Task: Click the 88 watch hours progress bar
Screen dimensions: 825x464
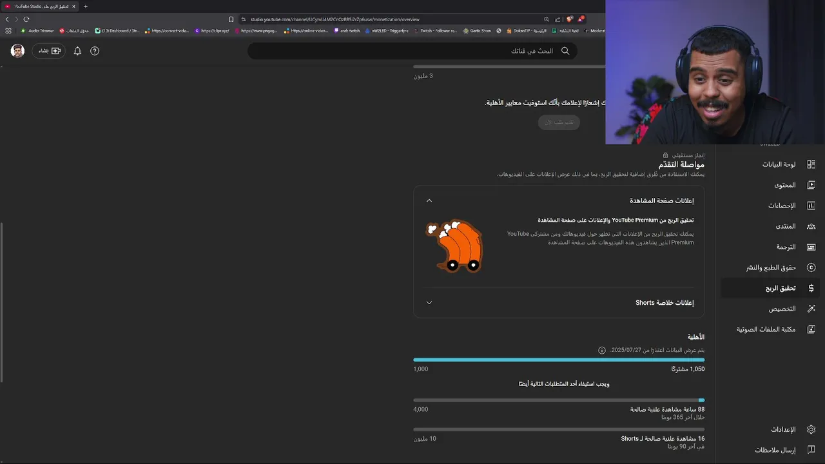Action: (559, 400)
